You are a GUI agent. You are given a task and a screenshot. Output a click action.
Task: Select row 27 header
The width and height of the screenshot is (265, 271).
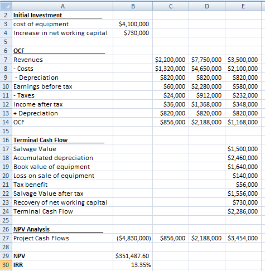click(x=6, y=238)
